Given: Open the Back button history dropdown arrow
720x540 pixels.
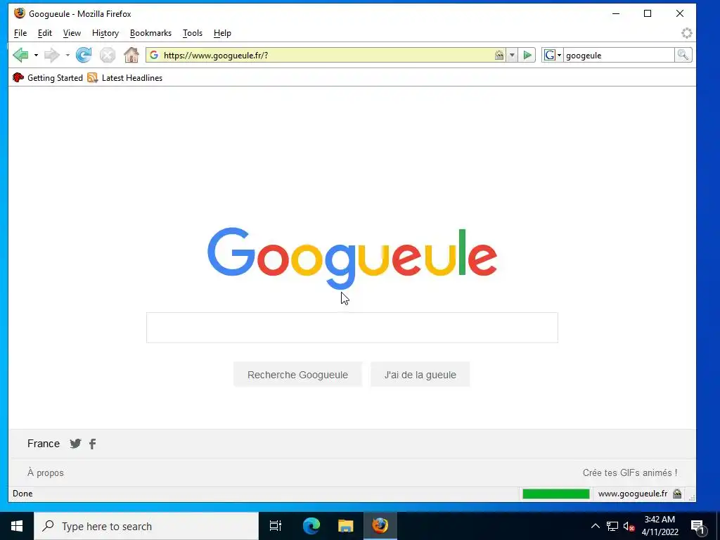Looking at the screenshot, I should [x=36, y=56].
